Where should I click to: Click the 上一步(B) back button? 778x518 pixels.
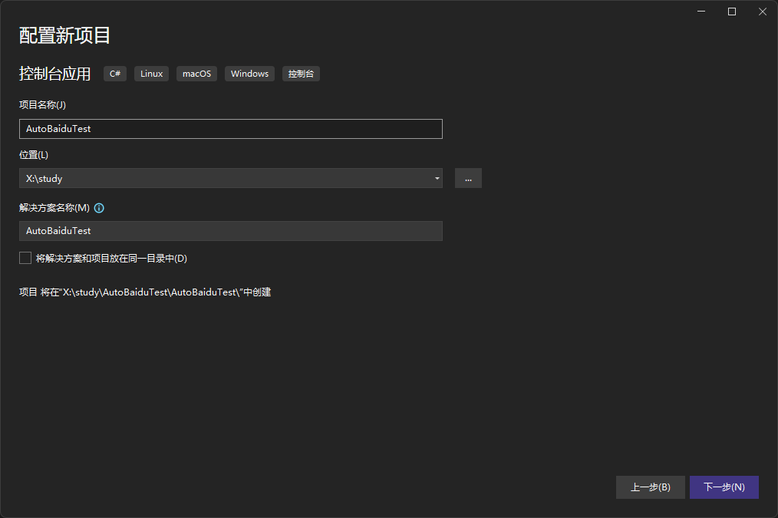coord(650,487)
